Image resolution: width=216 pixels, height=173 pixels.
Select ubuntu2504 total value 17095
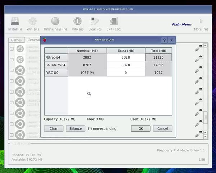pos(158,65)
